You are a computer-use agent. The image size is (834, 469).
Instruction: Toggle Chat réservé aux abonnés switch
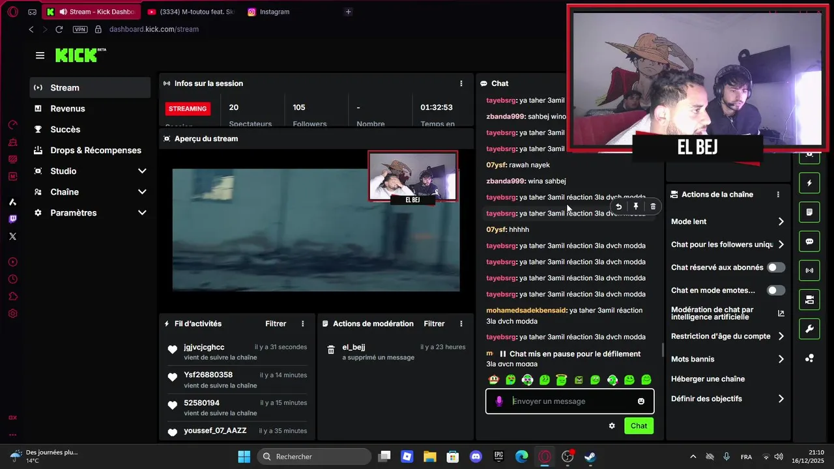776,267
